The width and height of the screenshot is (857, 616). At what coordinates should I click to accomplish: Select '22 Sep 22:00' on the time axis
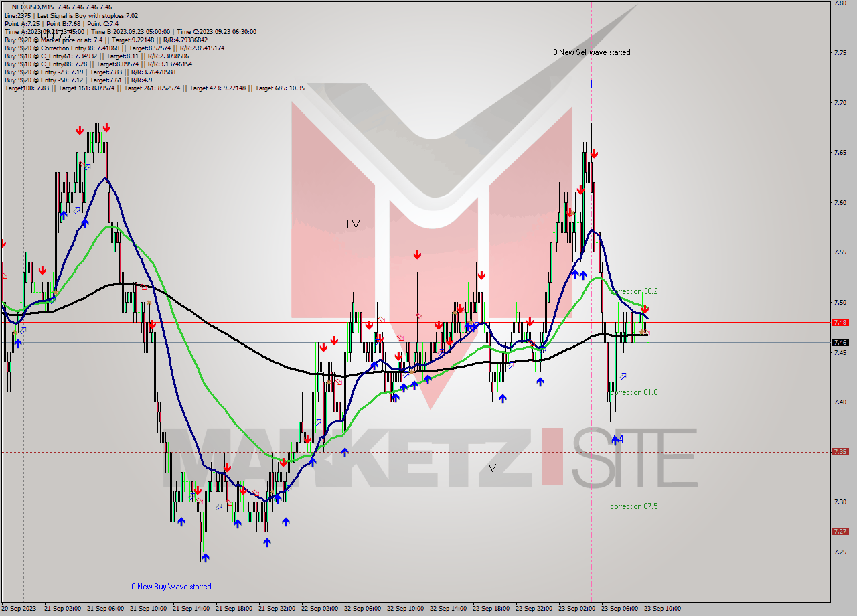pyautogui.click(x=534, y=609)
